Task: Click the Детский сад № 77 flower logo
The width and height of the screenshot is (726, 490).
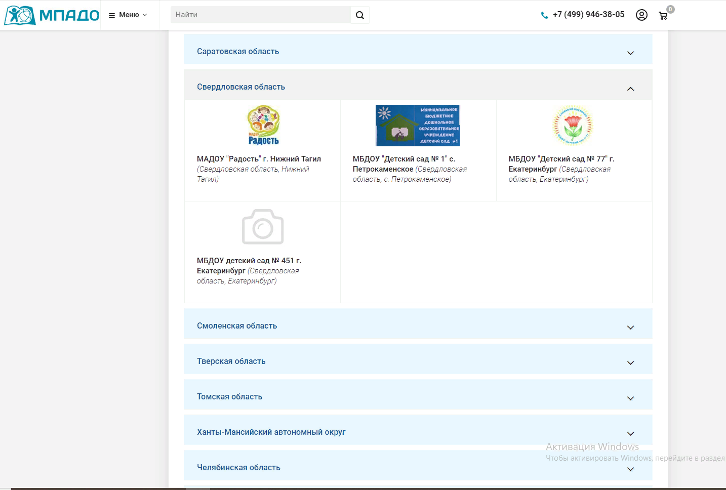Action: click(573, 125)
